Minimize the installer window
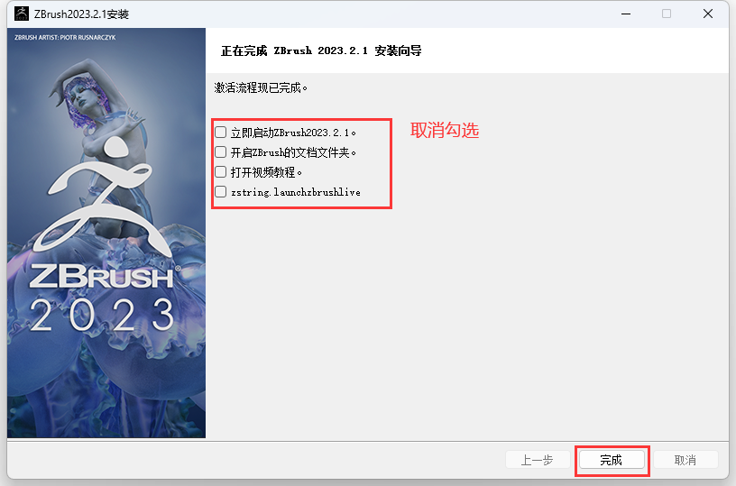Viewport: 736px width, 486px height. tap(626, 14)
